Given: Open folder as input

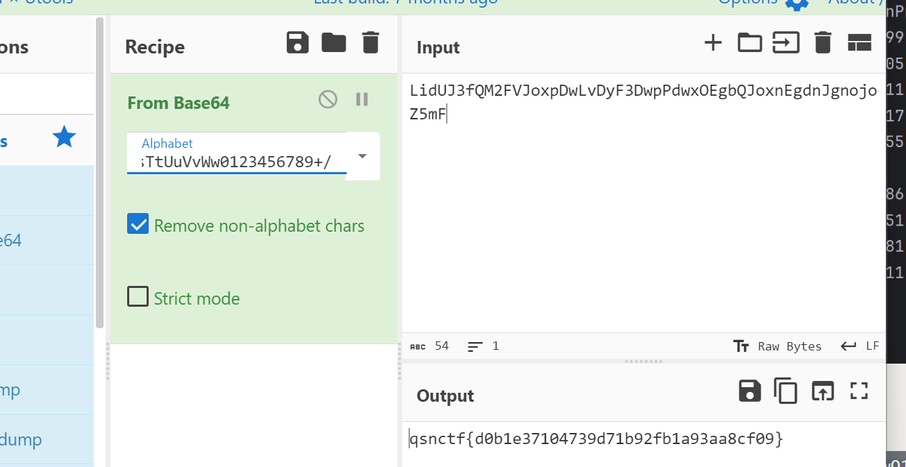Looking at the screenshot, I should click(x=750, y=43).
